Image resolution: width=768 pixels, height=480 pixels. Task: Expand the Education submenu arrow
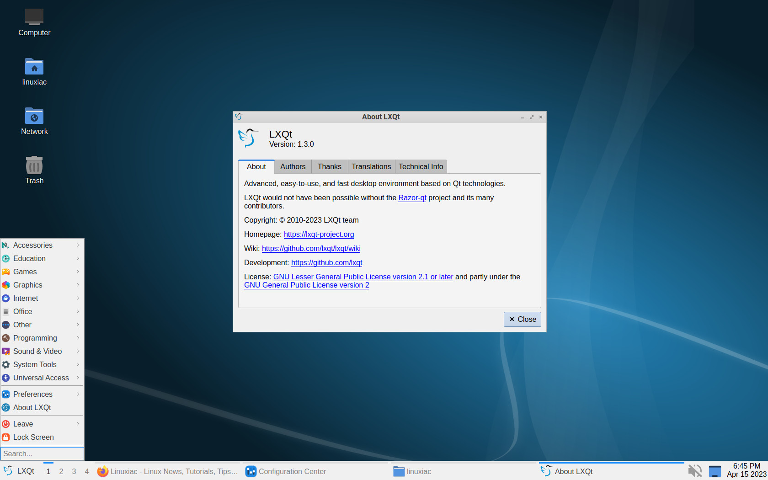click(78, 259)
